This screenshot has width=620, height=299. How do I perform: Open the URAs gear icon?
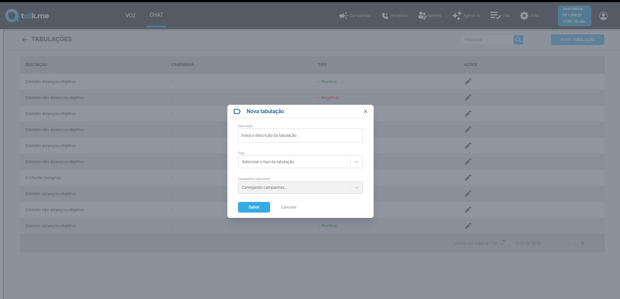(524, 16)
